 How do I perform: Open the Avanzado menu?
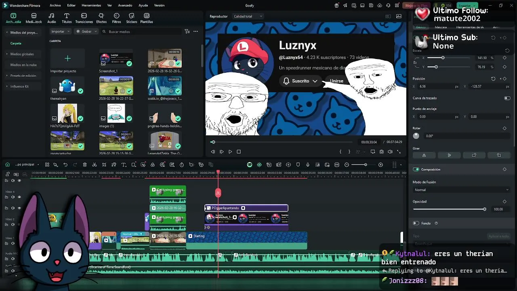point(125,5)
